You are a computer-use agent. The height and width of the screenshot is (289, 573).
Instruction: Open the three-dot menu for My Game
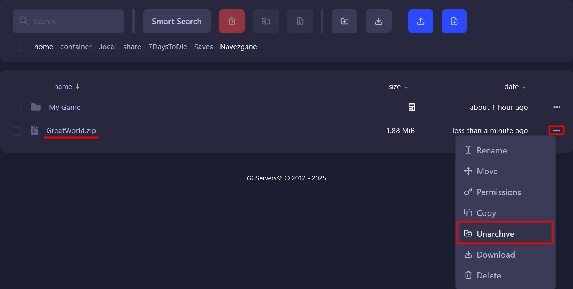[556, 107]
